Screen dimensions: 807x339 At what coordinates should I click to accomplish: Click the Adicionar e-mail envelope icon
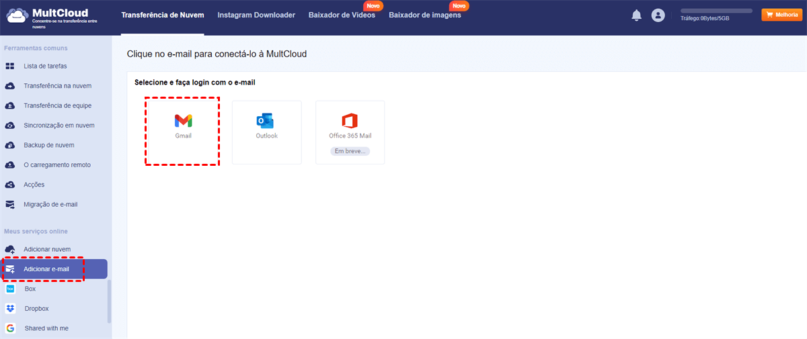tap(10, 269)
